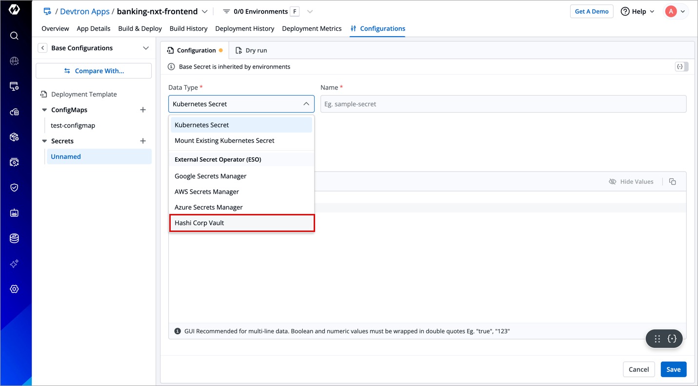Open the settings gear in sidebar
Image resolution: width=698 pixels, height=386 pixels.
tap(14, 289)
